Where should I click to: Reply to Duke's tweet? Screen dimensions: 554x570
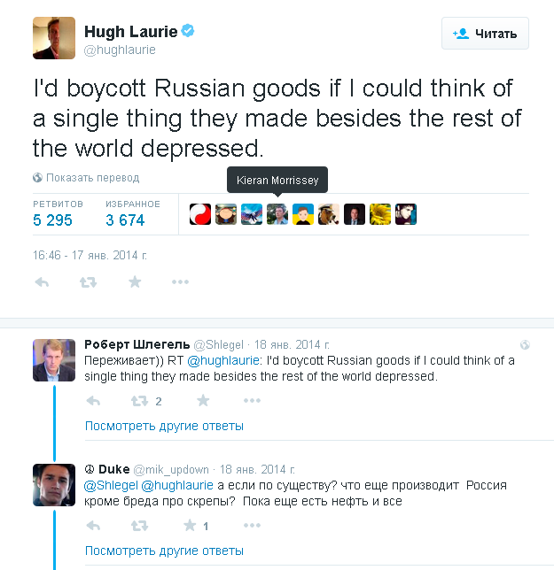93,526
